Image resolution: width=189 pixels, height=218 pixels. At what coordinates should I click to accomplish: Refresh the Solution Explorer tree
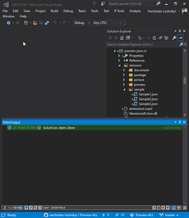tap(154, 38)
